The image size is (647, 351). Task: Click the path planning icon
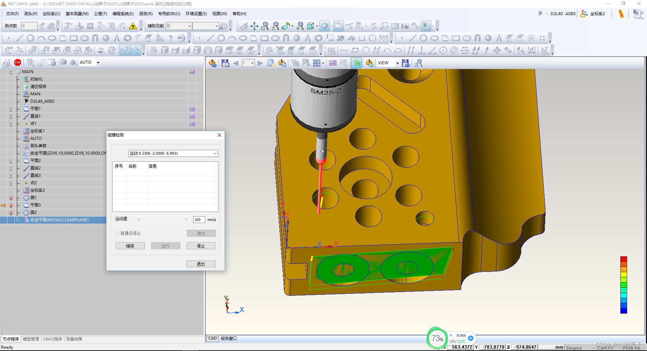pyautogui.click(x=181, y=38)
